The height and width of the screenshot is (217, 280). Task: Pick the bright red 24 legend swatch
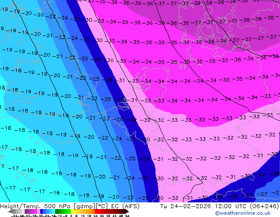click(96, 211)
